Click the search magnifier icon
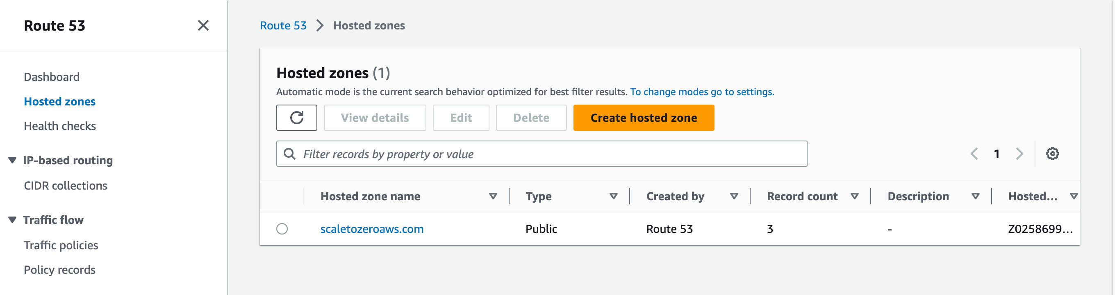This screenshot has width=1115, height=295. click(x=289, y=154)
